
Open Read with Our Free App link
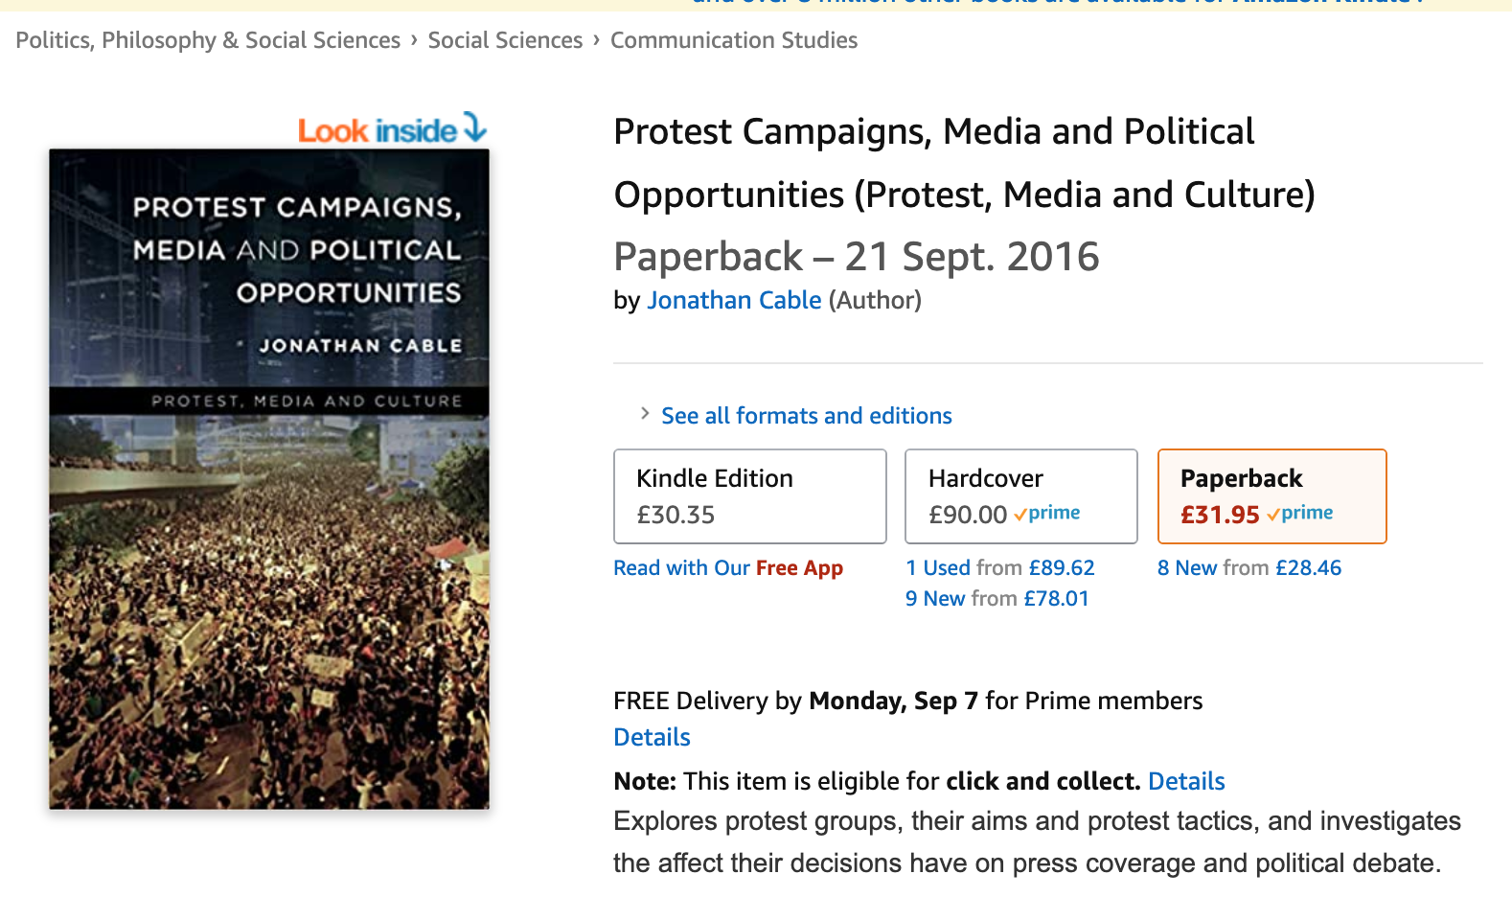coord(728,568)
